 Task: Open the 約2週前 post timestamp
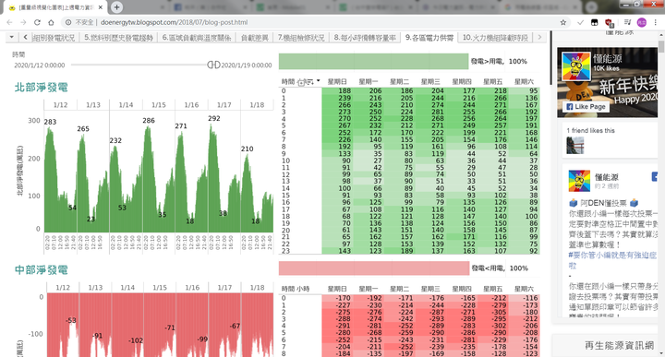(607, 186)
